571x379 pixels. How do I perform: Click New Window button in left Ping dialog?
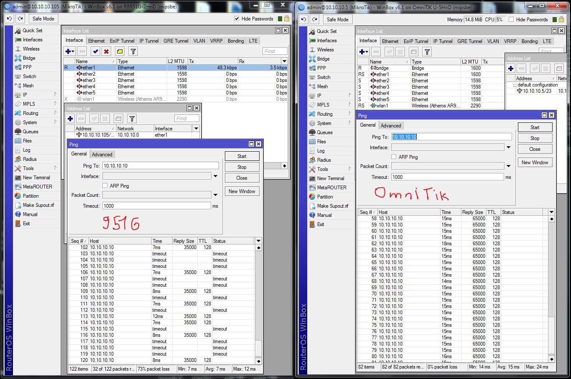(x=242, y=191)
